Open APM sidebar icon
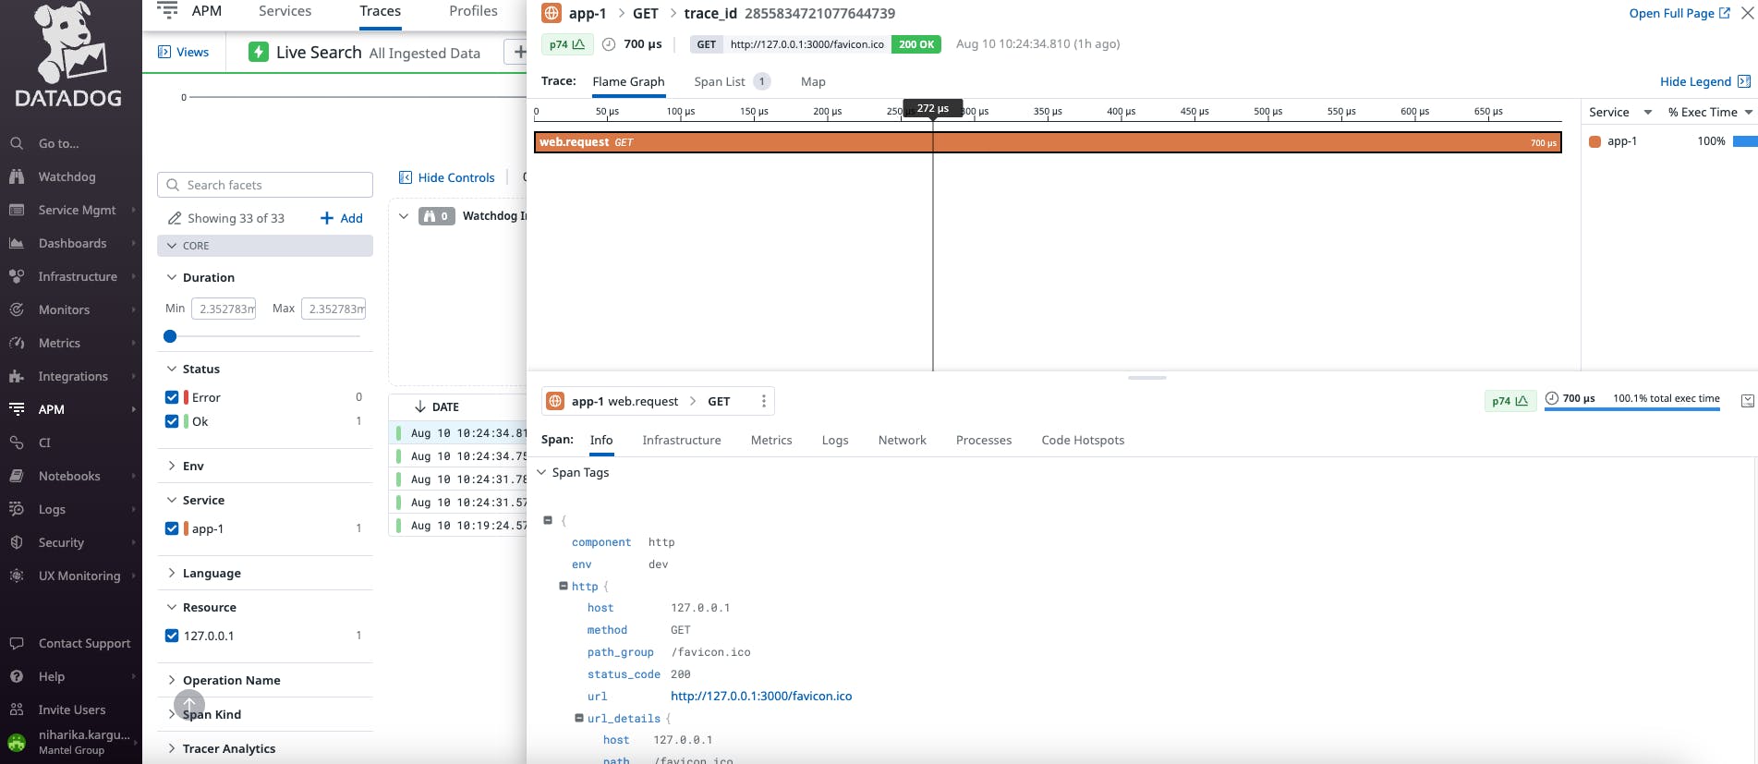Viewport: 1758px width, 764px height. coord(17,409)
